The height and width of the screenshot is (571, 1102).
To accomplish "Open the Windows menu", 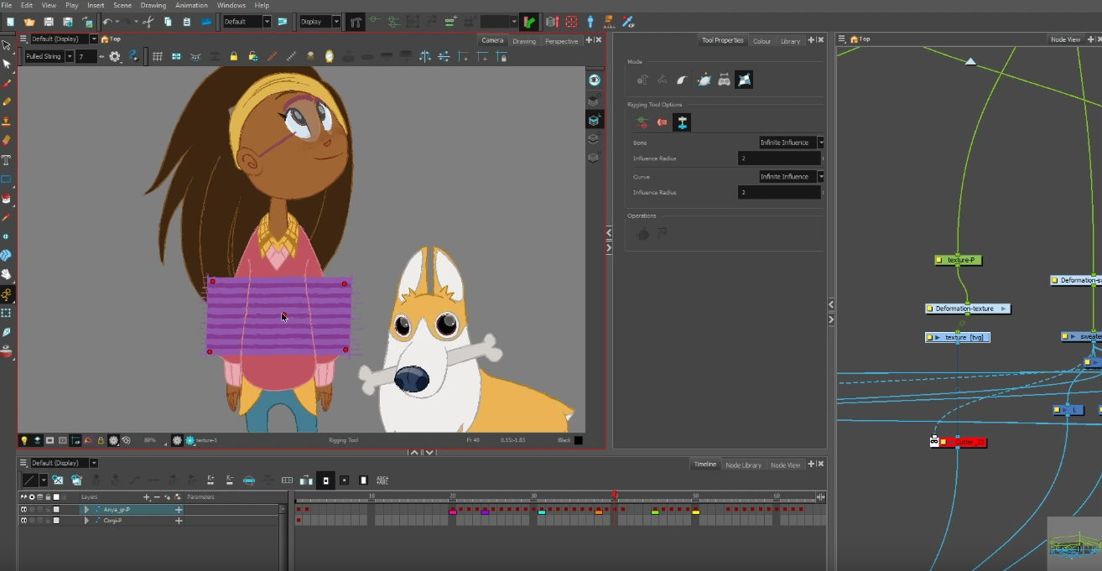I will (231, 5).
